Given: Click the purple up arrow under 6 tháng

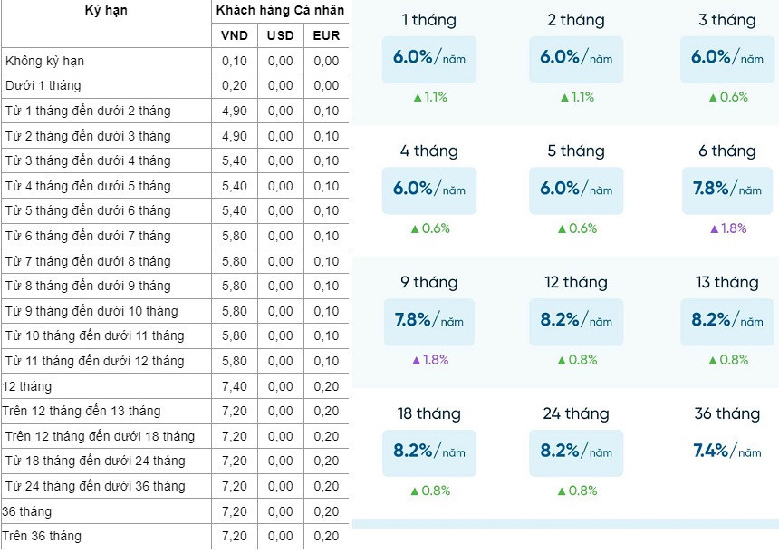Looking at the screenshot, I should pos(713,228).
